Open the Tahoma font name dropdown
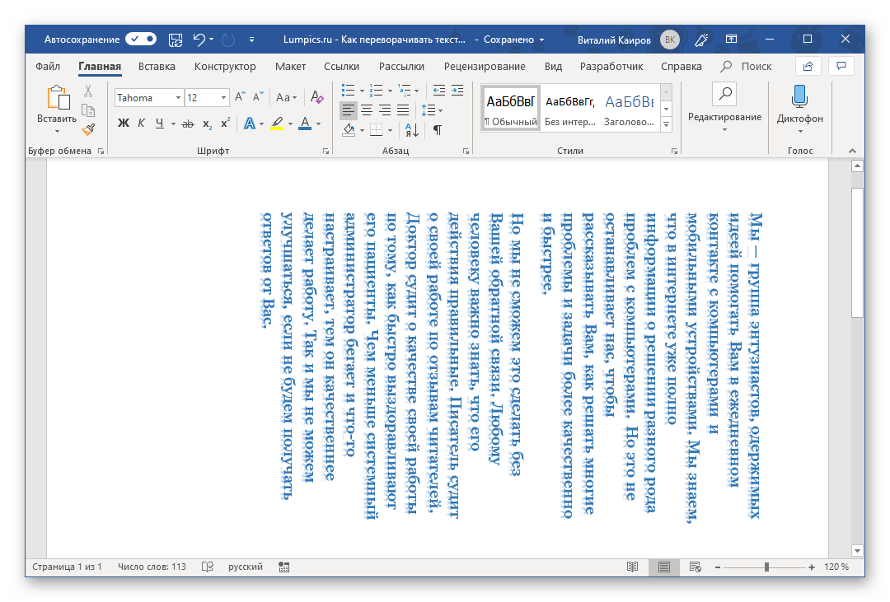 point(178,98)
